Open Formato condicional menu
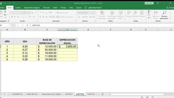174x98 pixels. (x=102, y=15)
